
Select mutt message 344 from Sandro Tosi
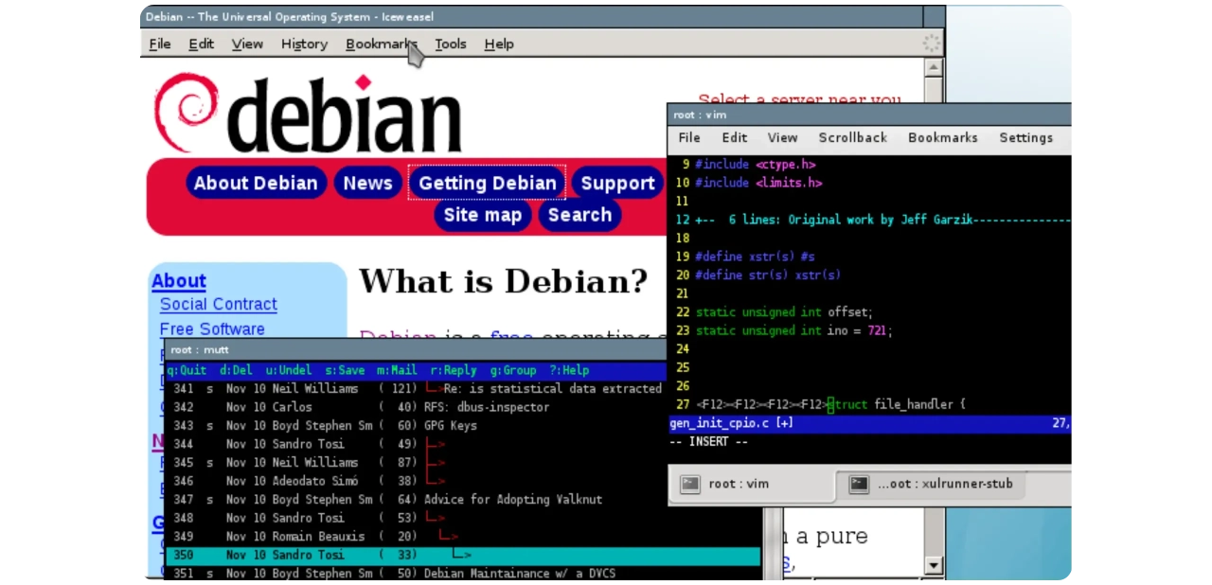416,444
